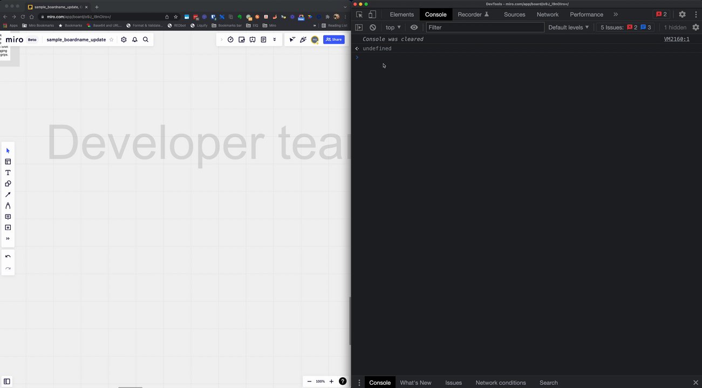Open the Upload tool in Miro

coord(8,227)
